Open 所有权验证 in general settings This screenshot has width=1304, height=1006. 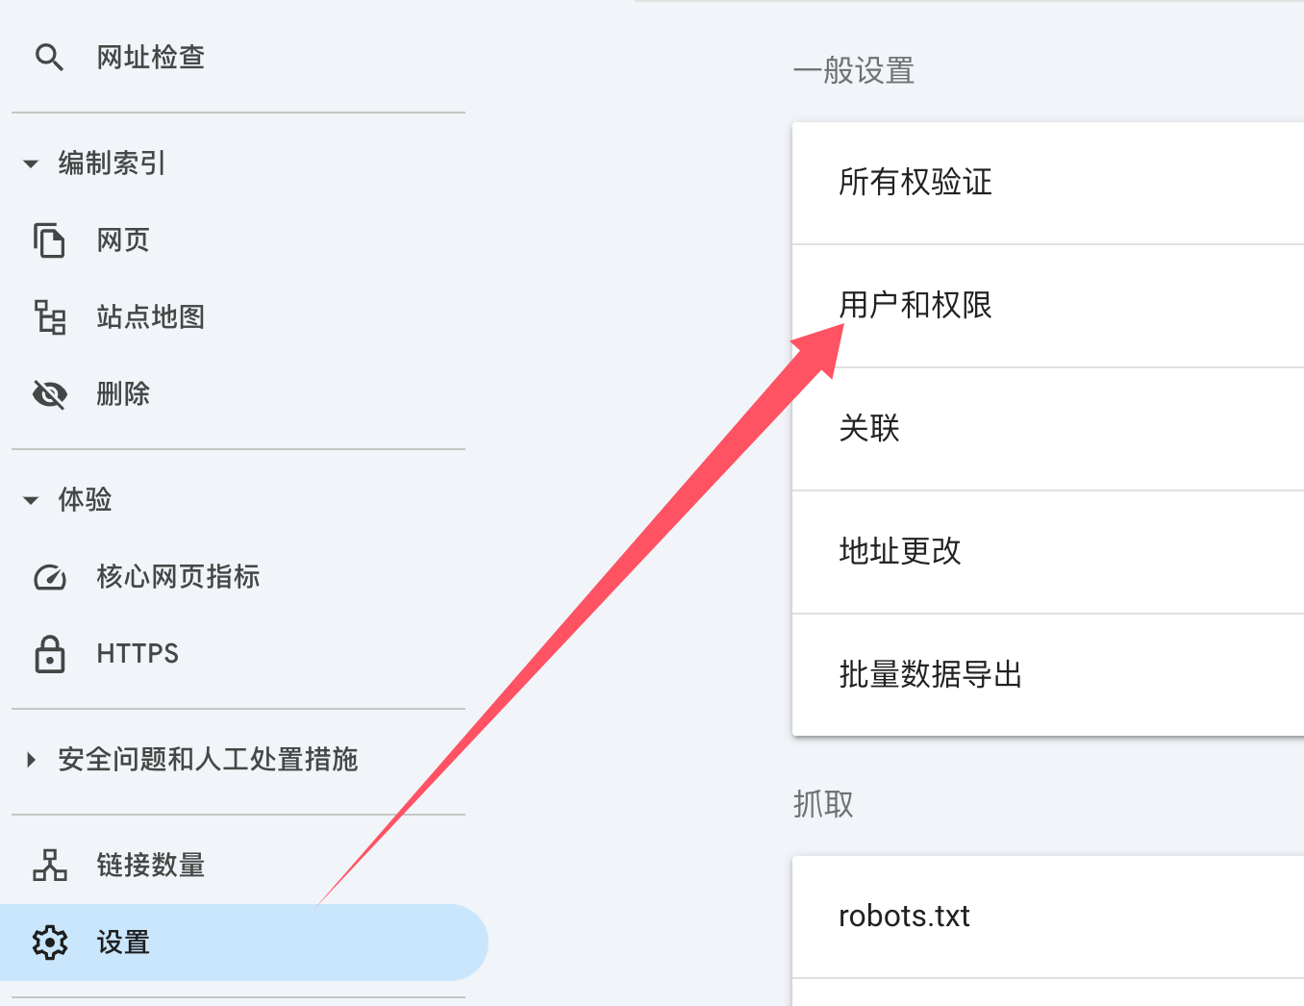pos(915,183)
